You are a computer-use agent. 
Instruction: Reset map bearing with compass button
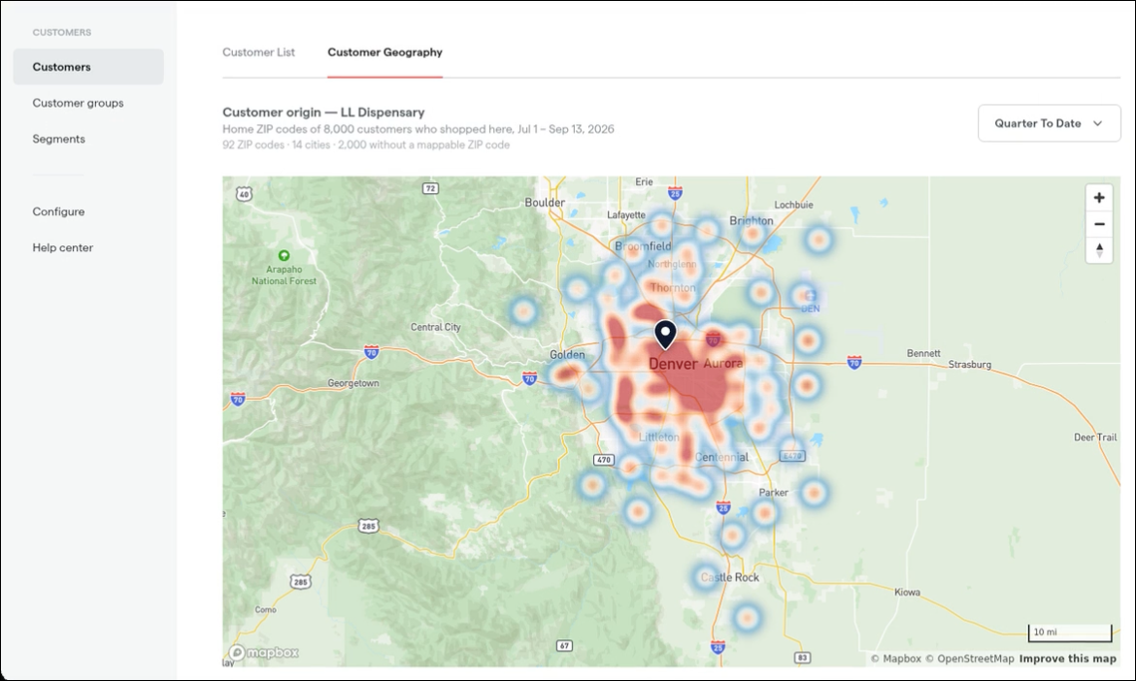(1099, 250)
